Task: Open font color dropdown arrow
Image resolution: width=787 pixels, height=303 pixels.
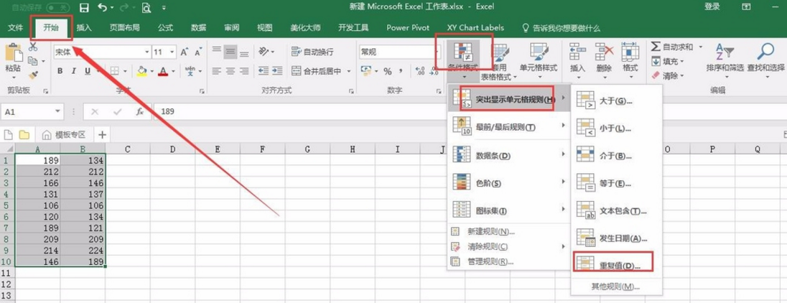Action: point(172,71)
